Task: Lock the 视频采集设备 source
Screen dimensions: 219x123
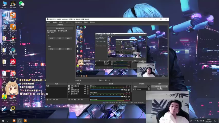Action: coord(88,86)
